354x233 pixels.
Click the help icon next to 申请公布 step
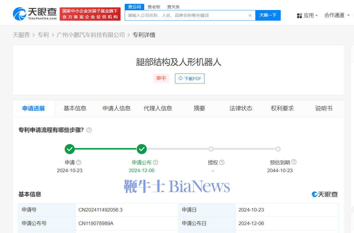155,163
